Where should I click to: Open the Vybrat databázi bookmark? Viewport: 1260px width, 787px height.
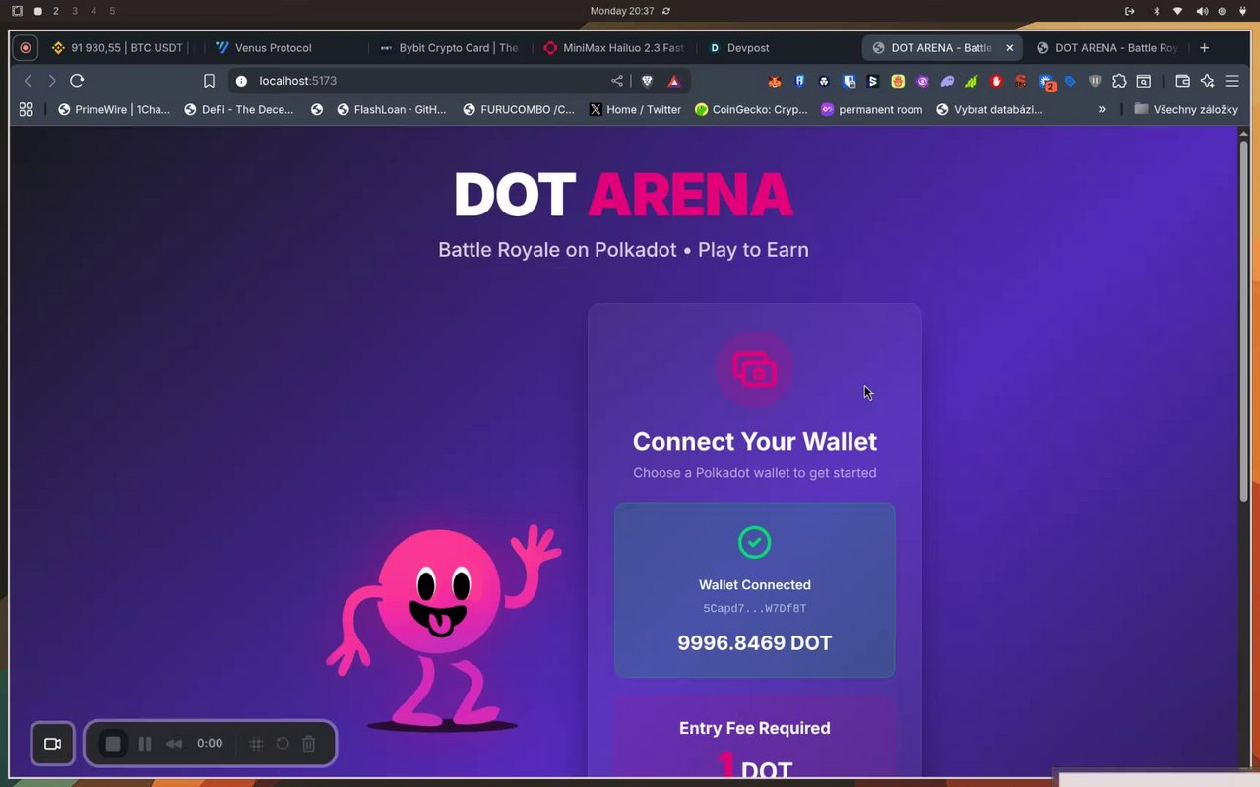[x=989, y=109]
